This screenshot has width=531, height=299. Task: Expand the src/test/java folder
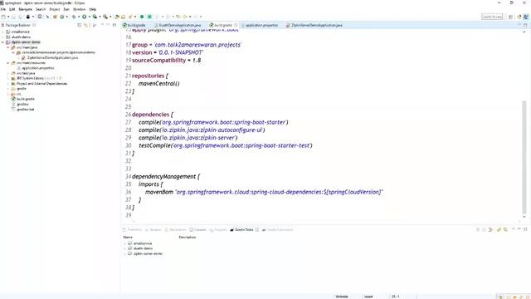pos(8,73)
